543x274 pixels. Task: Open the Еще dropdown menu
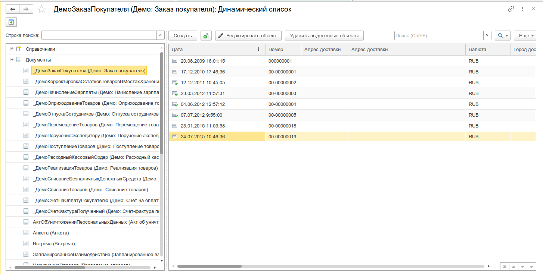coord(525,35)
